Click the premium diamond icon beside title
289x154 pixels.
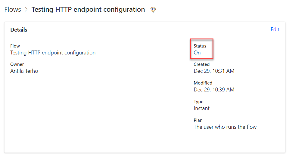[x=154, y=10]
